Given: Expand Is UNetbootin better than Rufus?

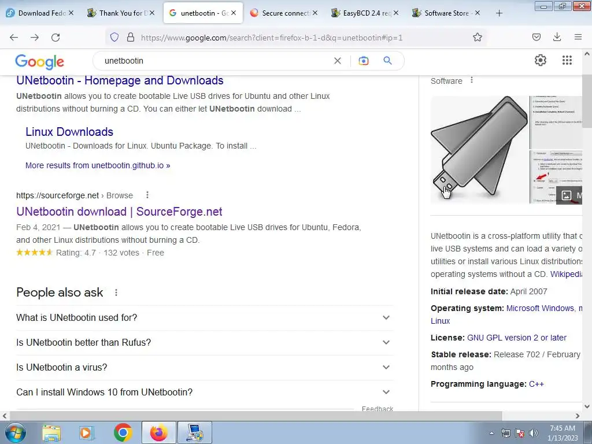Looking at the screenshot, I should click(205, 342).
